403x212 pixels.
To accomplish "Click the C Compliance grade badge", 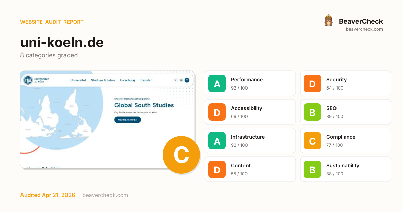I will [x=312, y=141].
